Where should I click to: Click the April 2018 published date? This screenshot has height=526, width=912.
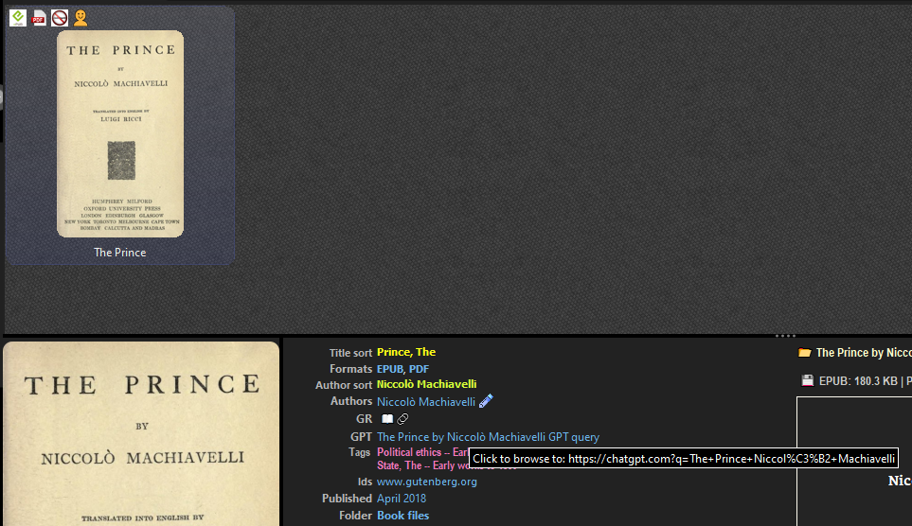[x=402, y=499]
